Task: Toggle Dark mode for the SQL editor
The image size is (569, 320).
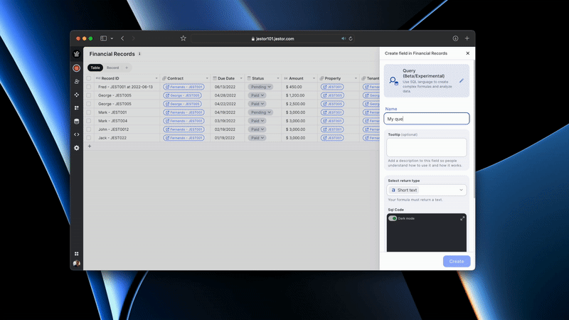Action: (393, 218)
